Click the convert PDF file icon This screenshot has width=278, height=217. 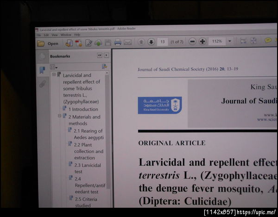(x=78, y=43)
